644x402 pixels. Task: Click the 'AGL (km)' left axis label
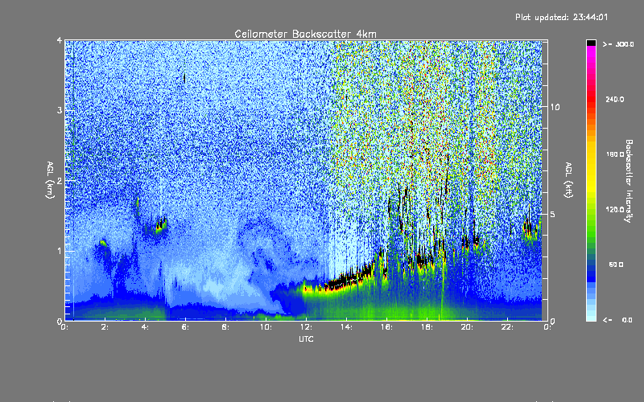pyautogui.click(x=50, y=180)
